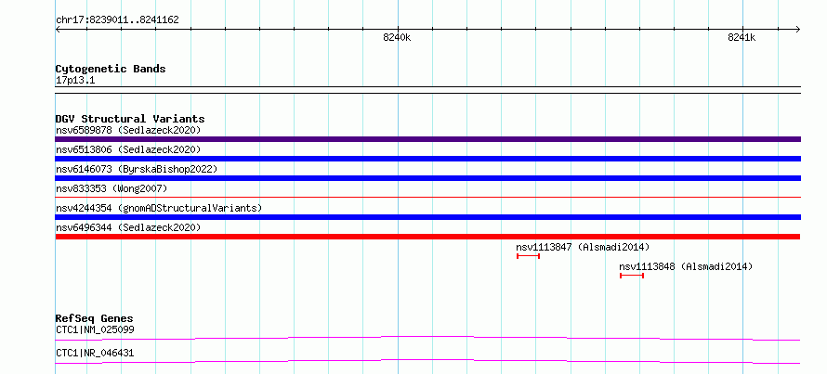
Task: Click the nsv1113847 (Alsmadi2014) label
Action: [583, 247]
